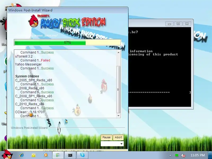Minimize the Command Prompt window
Screen dimensions: 212x159
point(169,24)
